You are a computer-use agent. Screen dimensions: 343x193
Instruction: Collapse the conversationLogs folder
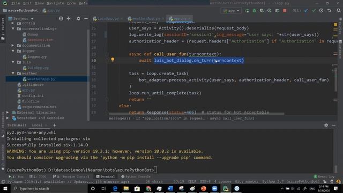click(x=13, y=28)
